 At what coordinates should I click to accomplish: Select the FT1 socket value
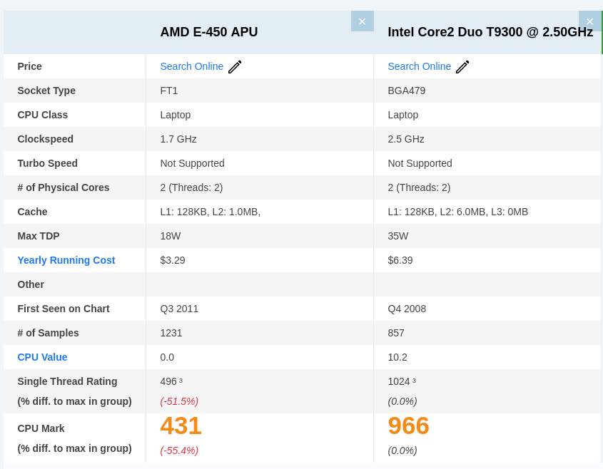(x=169, y=91)
